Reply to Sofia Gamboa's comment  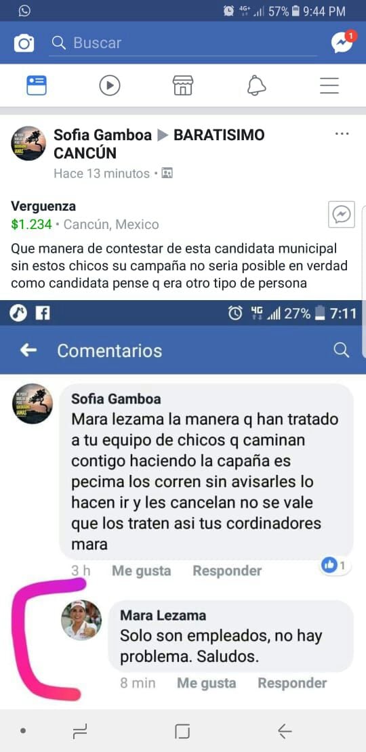[227, 570]
